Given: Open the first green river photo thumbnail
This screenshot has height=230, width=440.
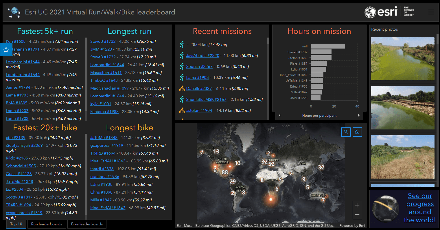Looking at the screenshot, I should click(x=402, y=59).
